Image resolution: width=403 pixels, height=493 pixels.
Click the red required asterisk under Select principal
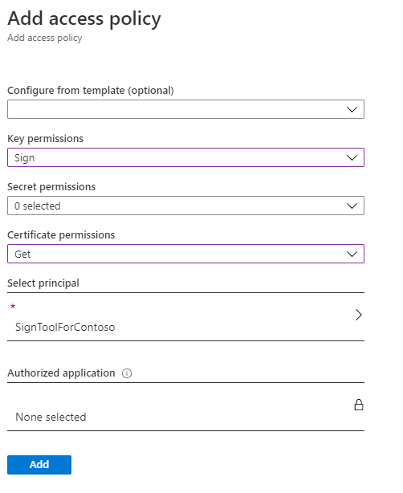coord(13,307)
